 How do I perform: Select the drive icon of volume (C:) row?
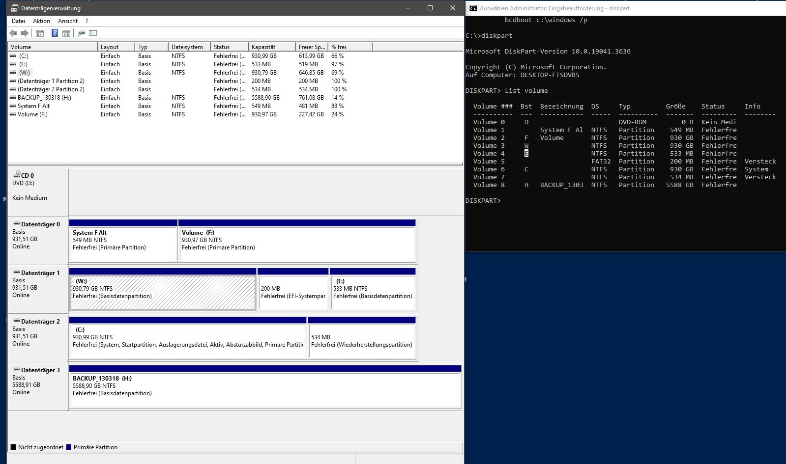(13, 56)
